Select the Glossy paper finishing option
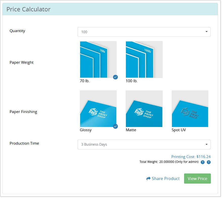 pyautogui.click(x=99, y=109)
